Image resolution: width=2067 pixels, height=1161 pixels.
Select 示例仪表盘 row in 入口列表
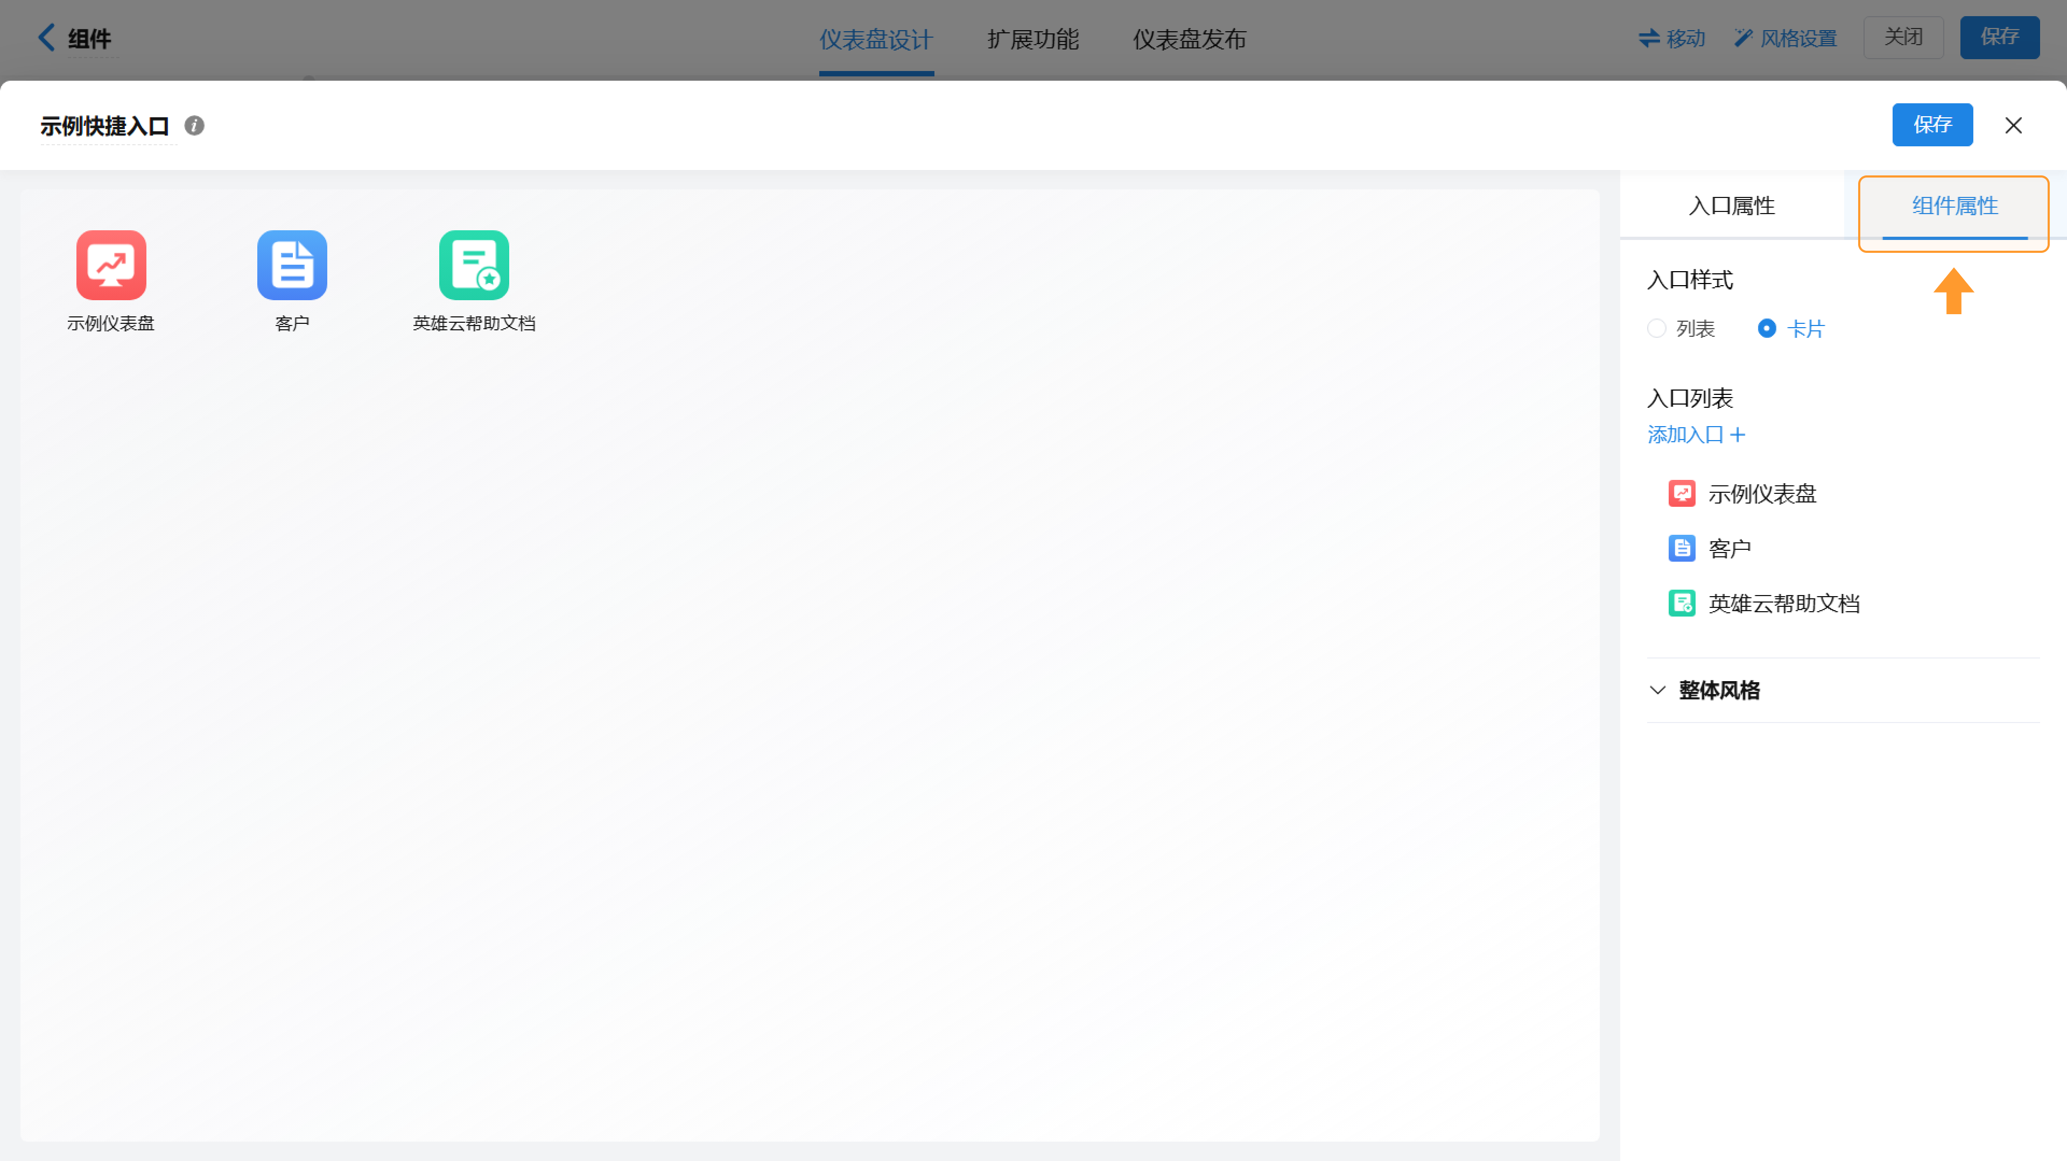point(1843,493)
